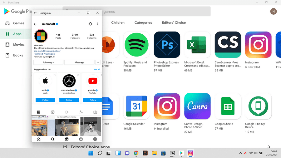This screenshot has width=281, height=158.
Task: Open Google Calendar app icon
Action: [136, 106]
